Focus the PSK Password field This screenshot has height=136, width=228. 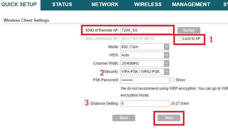point(145,80)
